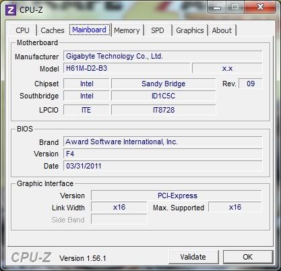Switch to the CPU tab
This screenshot has height=271, width=281.
[22, 30]
